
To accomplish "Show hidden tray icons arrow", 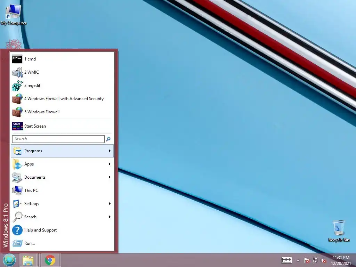I will click(x=298, y=260).
